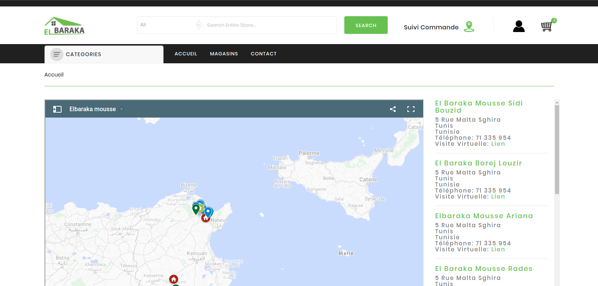Open the shopping cart
Screen dimensions: 598x286
546,26
